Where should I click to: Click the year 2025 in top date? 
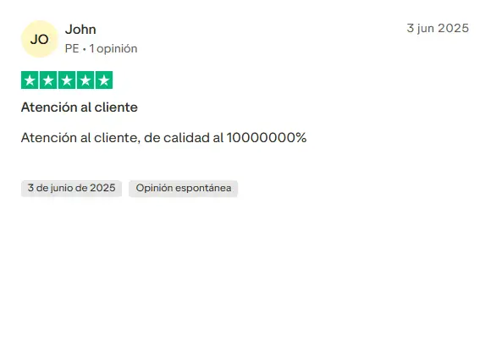click(454, 28)
